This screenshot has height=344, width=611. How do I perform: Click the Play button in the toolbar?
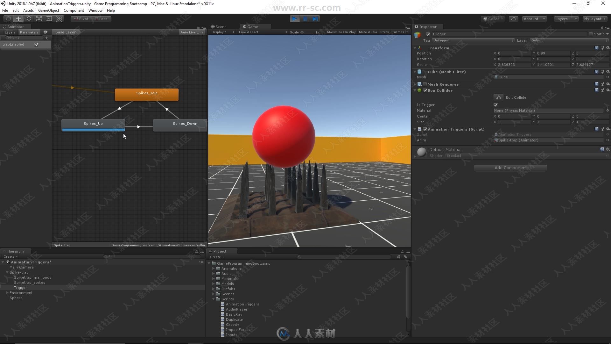click(x=295, y=18)
